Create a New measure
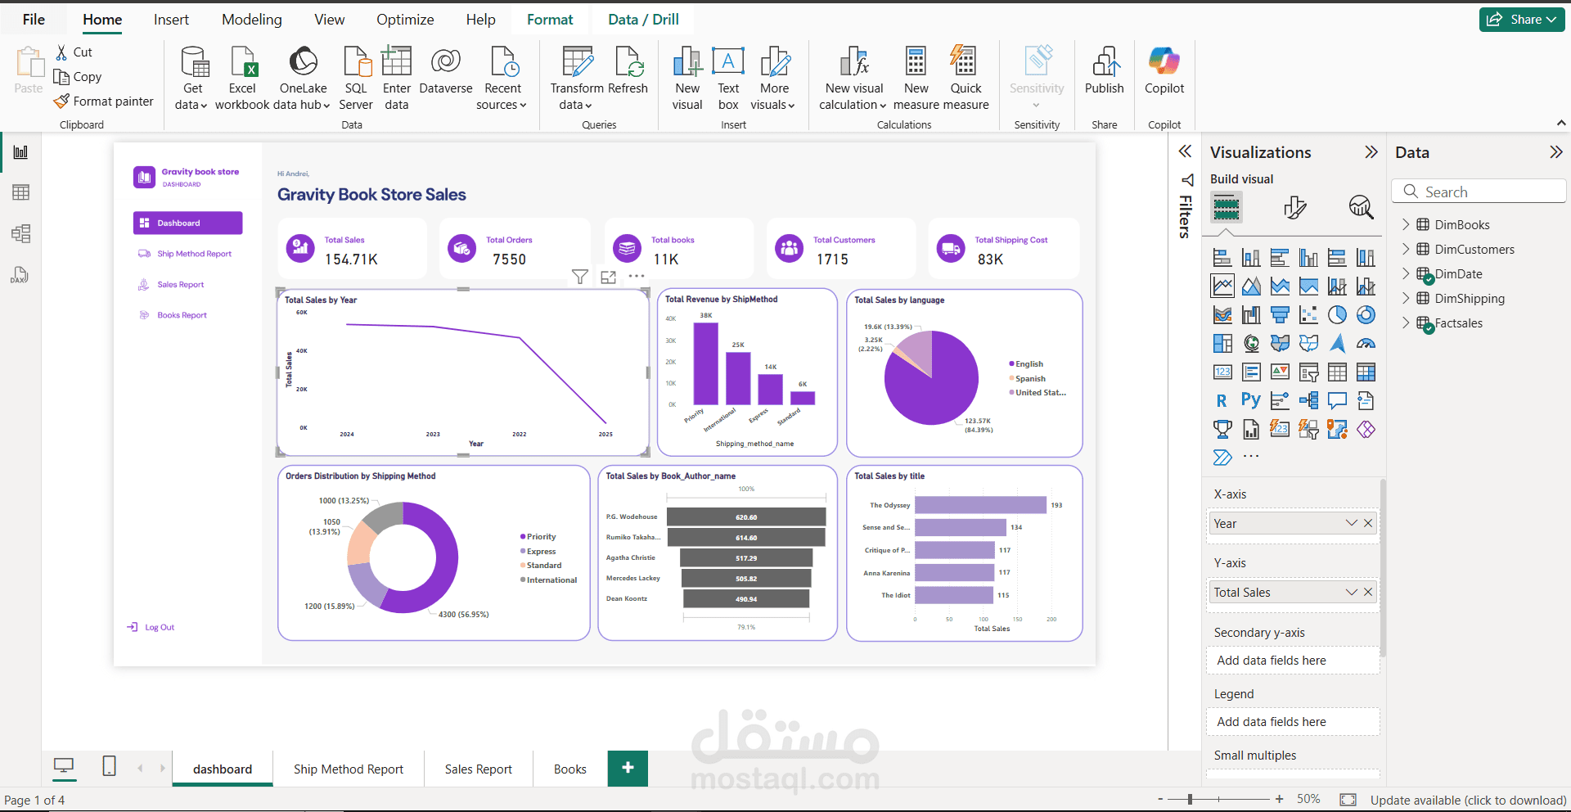The image size is (1571, 812). 916,79
